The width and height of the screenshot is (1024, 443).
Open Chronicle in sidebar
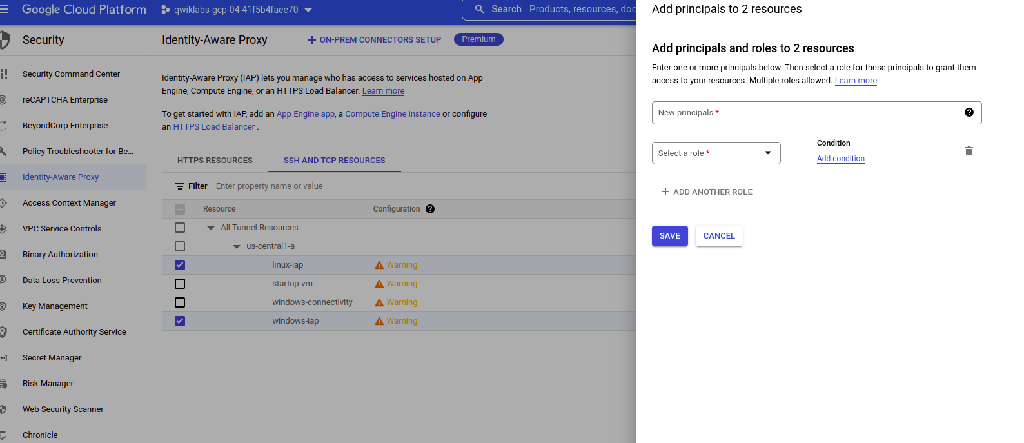[x=40, y=435]
